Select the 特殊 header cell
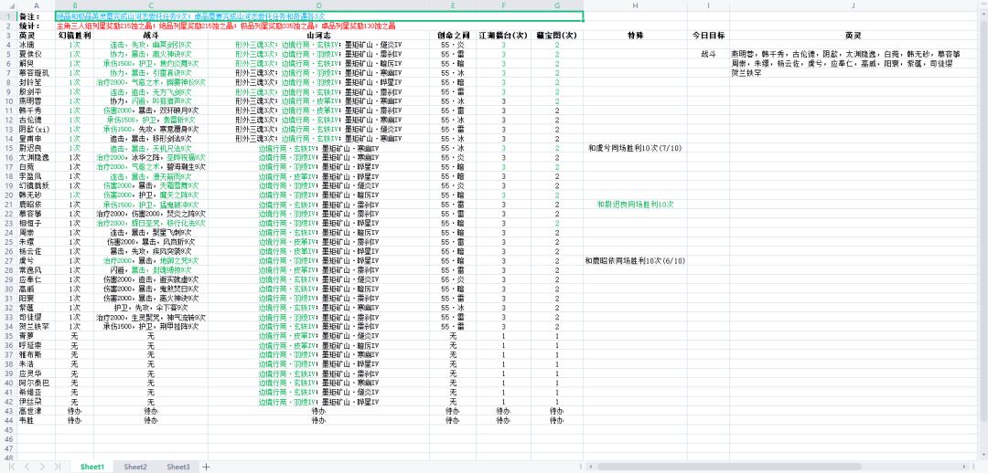 pyautogui.click(x=635, y=36)
